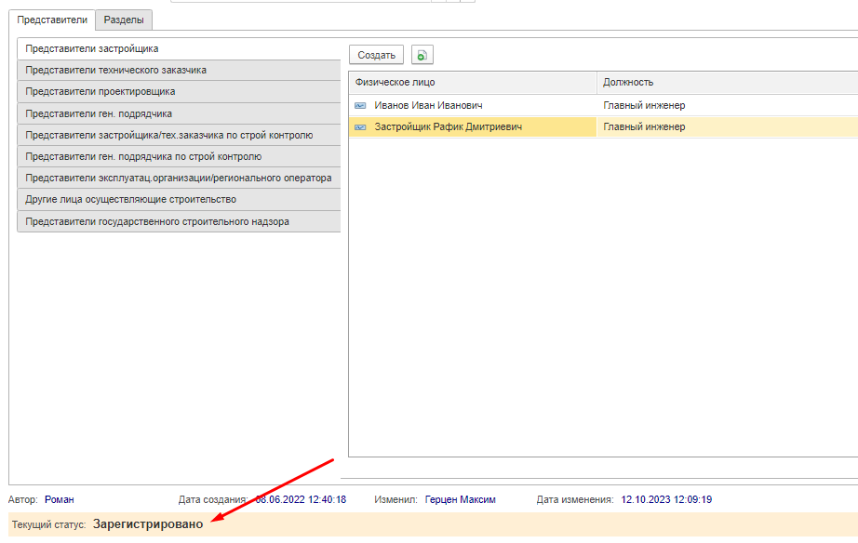Image resolution: width=858 pixels, height=543 pixels.
Task: Click the Создать button
Action: point(377,55)
